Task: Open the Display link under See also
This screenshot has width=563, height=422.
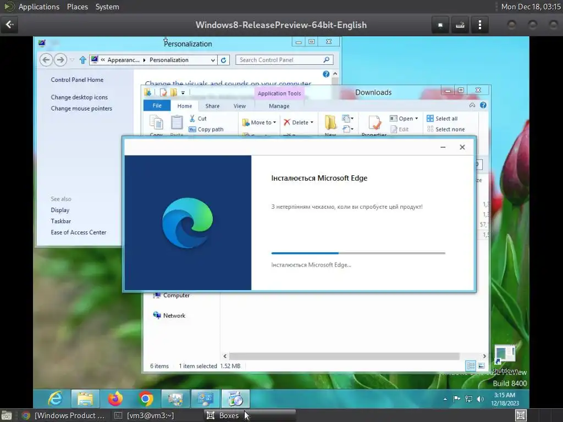Action: point(60,210)
